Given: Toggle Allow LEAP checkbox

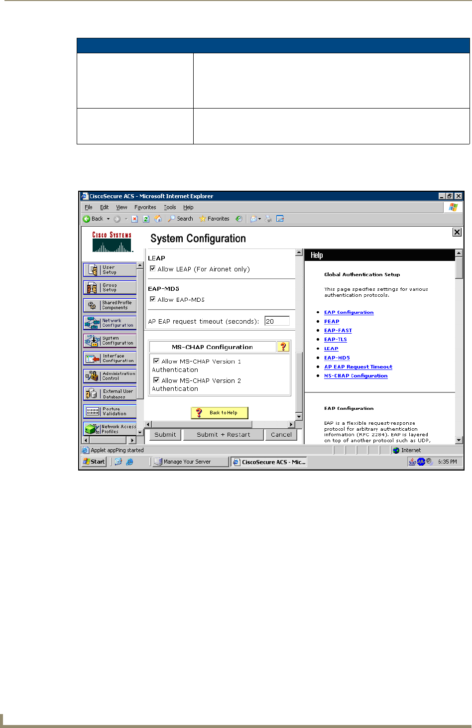Looking at the screenshot, I should (152, 268).
